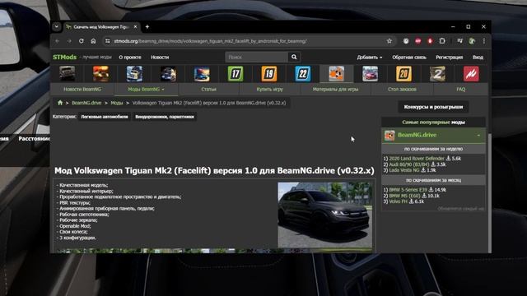Close the Volkswagen Tiguan mod tab
The image size is (527, 296).
(135, 26)
